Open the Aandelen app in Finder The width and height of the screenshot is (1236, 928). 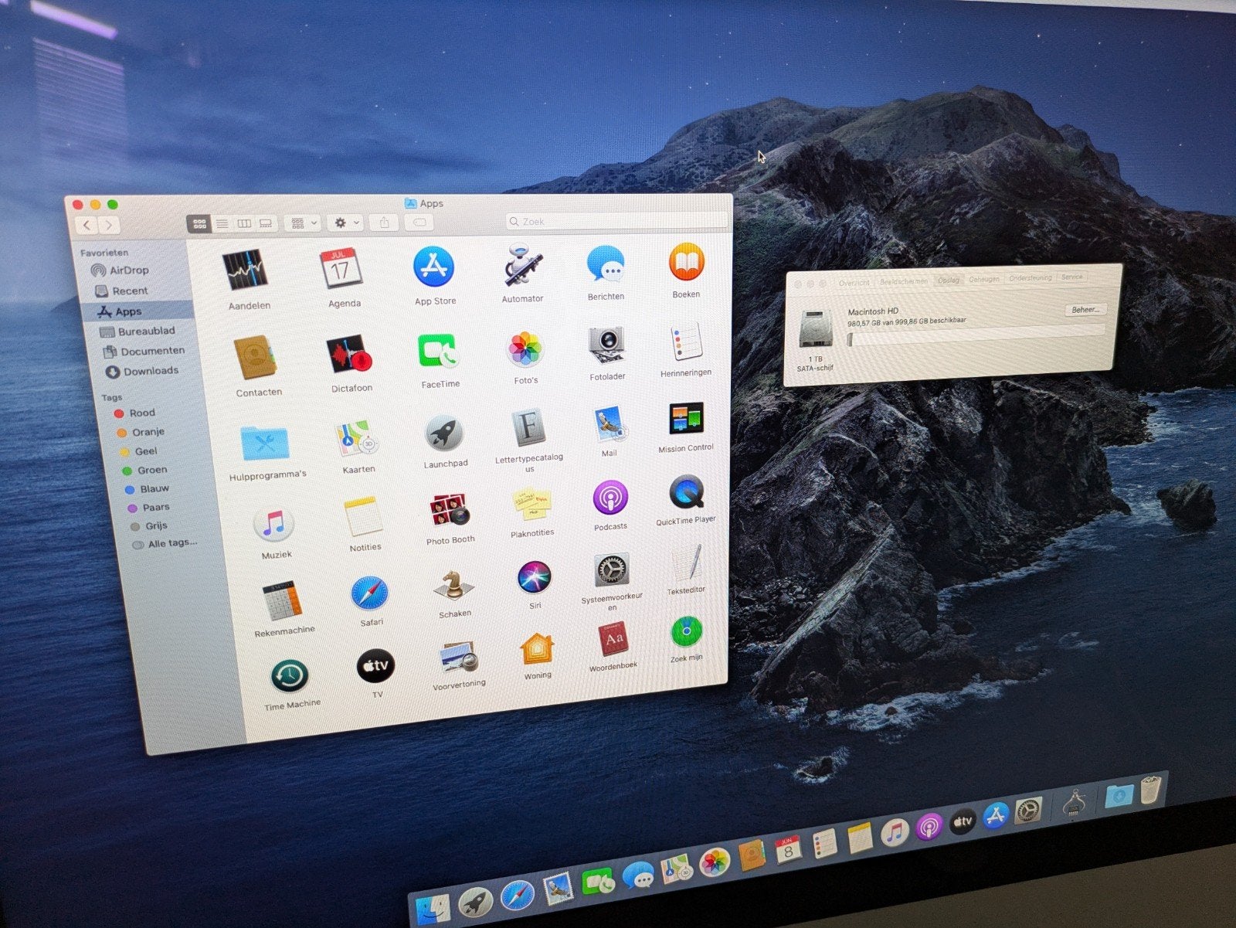click(246, 270)
